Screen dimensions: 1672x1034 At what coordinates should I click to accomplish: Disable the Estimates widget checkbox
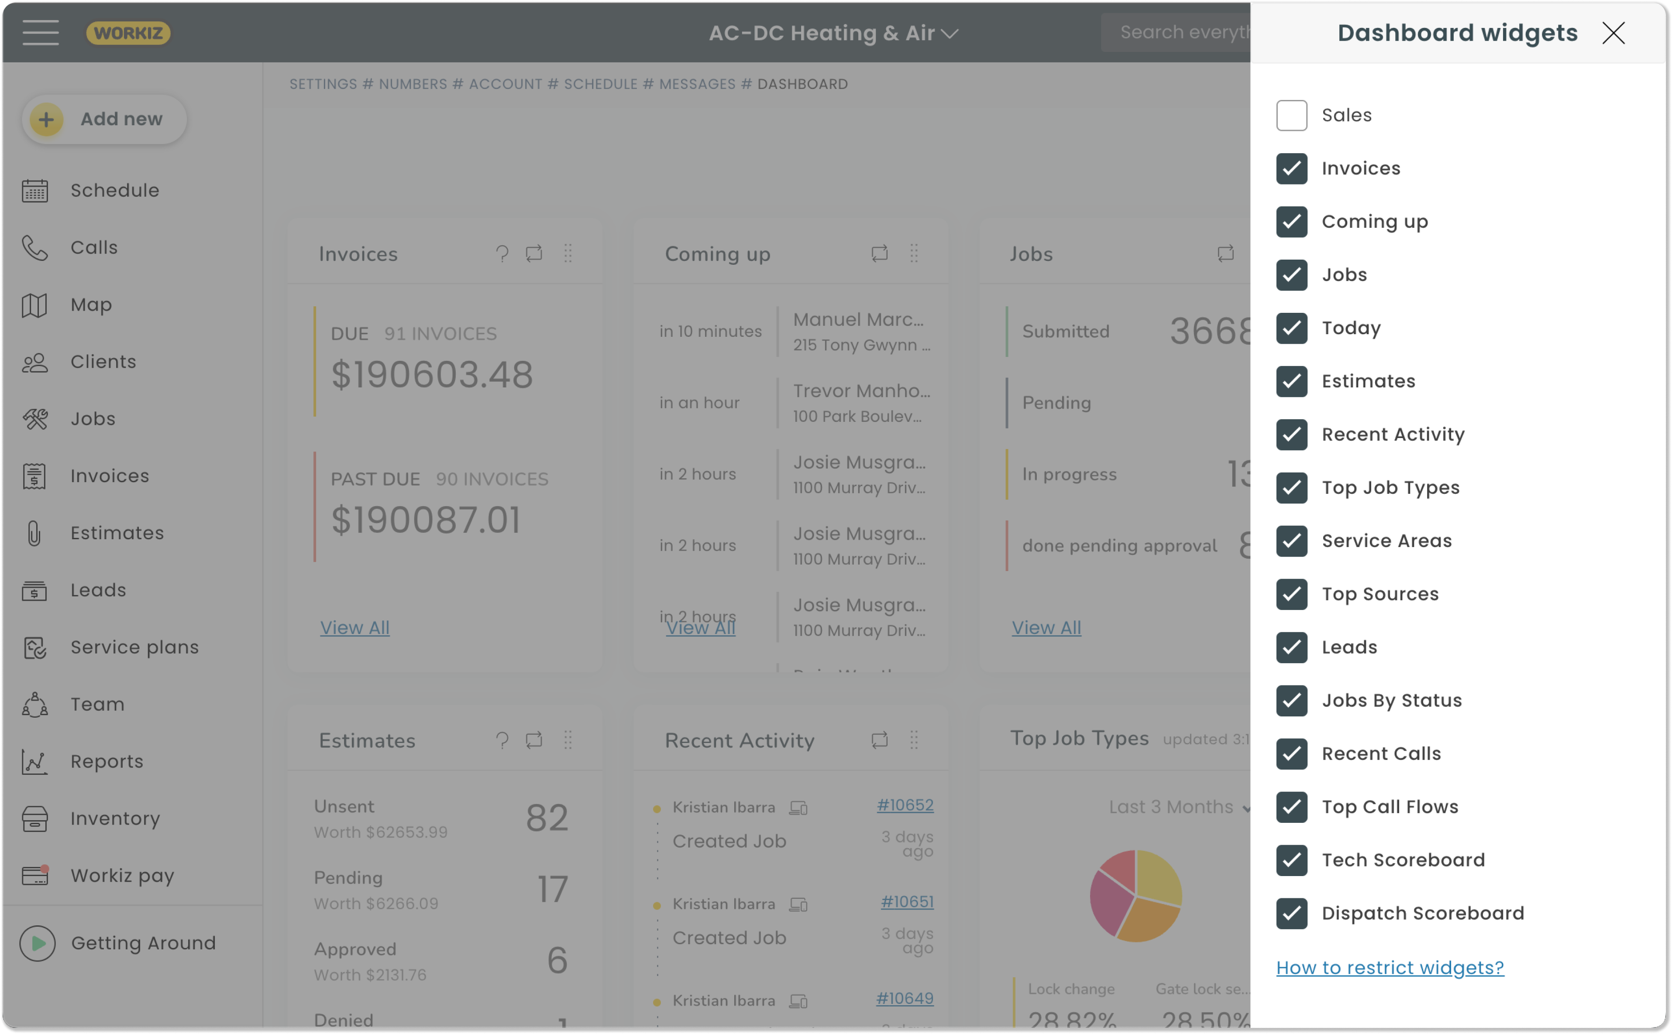point(1292,381)
